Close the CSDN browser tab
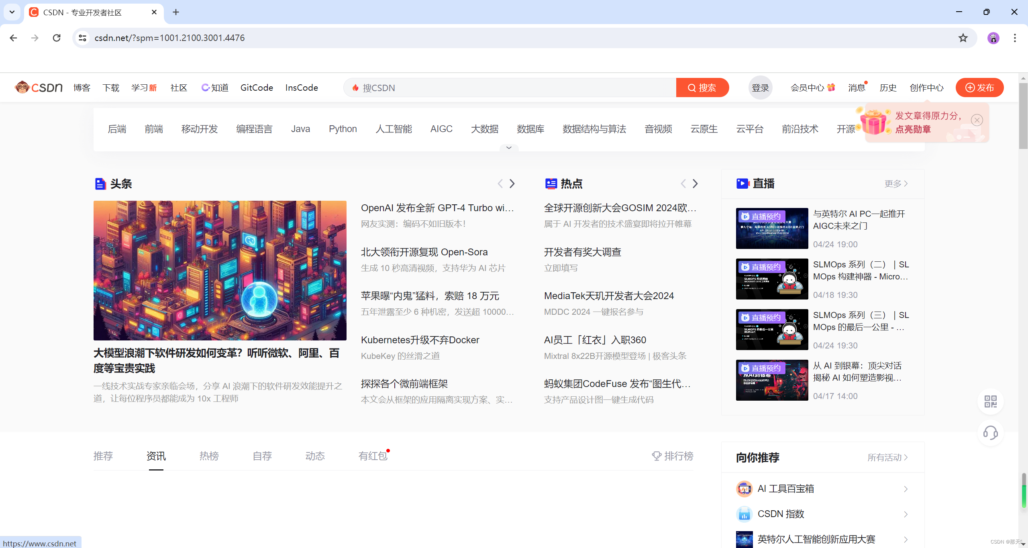This screenshot has height=548, width=1028. click(154, 12)
